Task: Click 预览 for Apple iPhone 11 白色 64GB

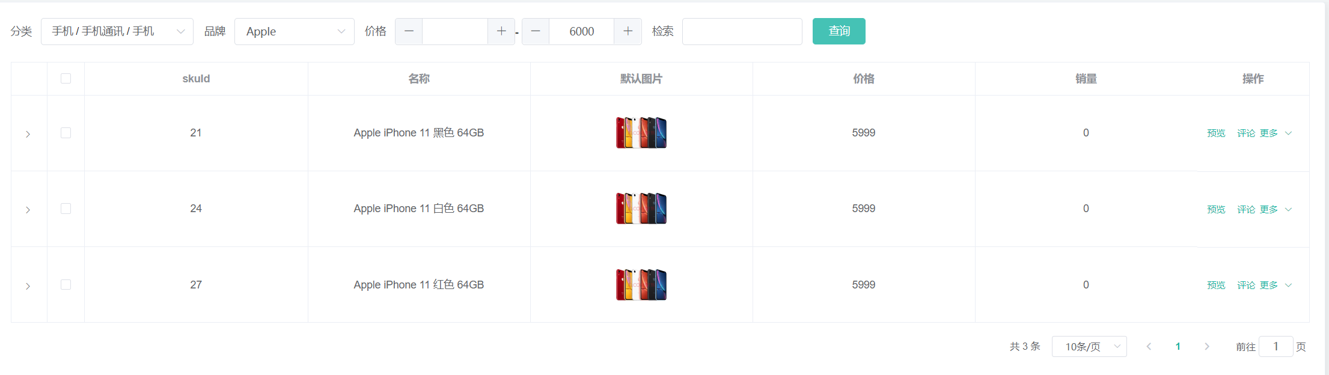Action: click(1216, 209)
